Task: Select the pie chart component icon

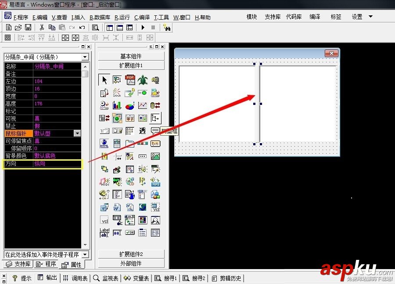Action: tap(130, 105)
